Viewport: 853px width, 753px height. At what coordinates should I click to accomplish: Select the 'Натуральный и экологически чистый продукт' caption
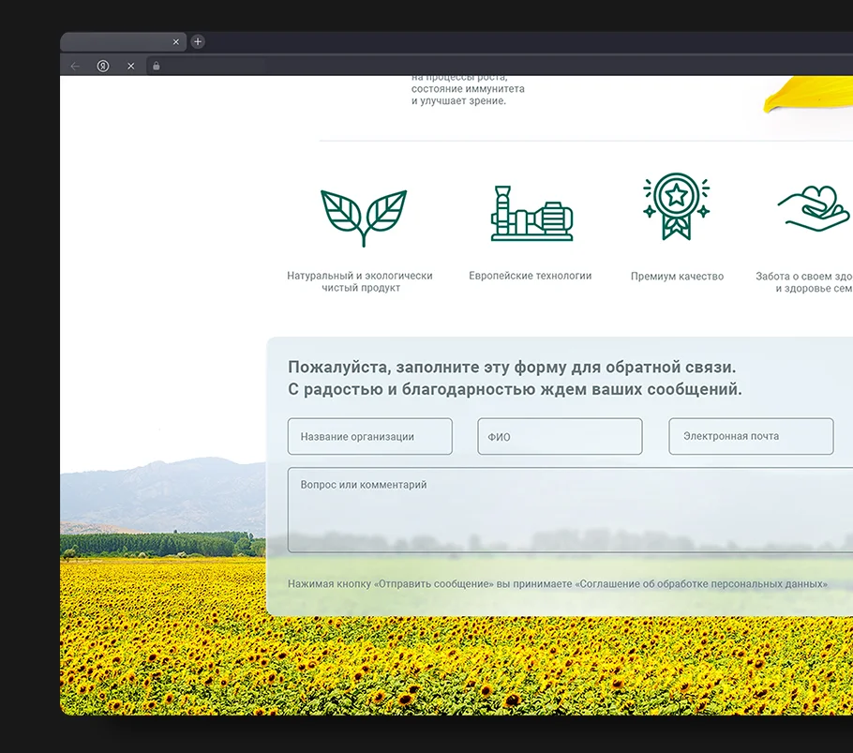point(360,282)
